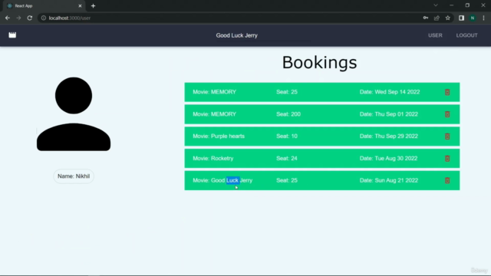Click Date: Thu Sep 01 2022

(x=389, y=114)
